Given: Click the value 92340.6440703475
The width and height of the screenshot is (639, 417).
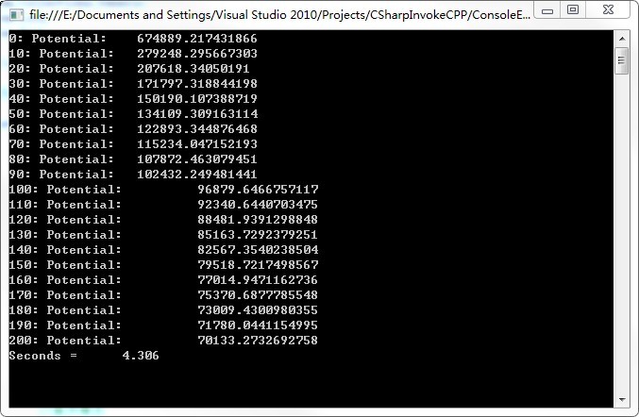Looking at the screenshot, I should (258, 204).
